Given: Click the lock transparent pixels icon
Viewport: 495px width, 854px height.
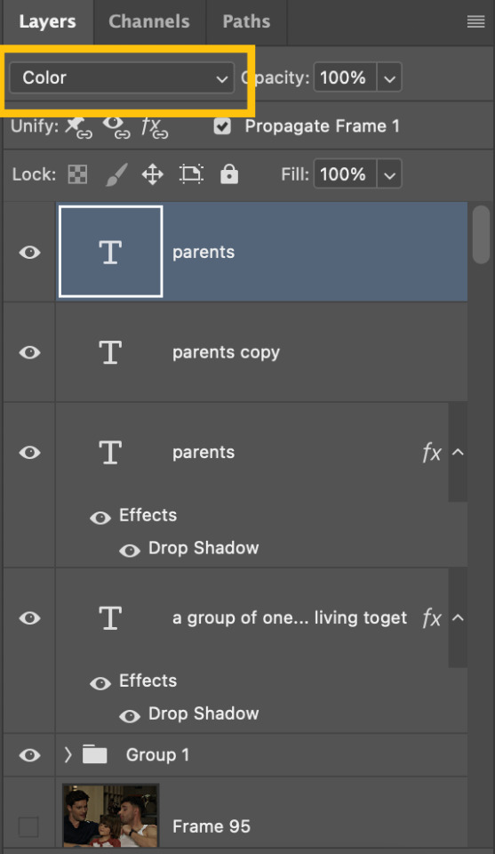Looking at the screenshot, I should (77, 175).
